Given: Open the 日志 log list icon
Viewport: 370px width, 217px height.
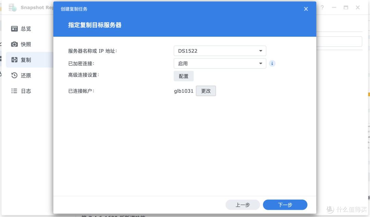Looking at the screenshot, I should [14, 91].
